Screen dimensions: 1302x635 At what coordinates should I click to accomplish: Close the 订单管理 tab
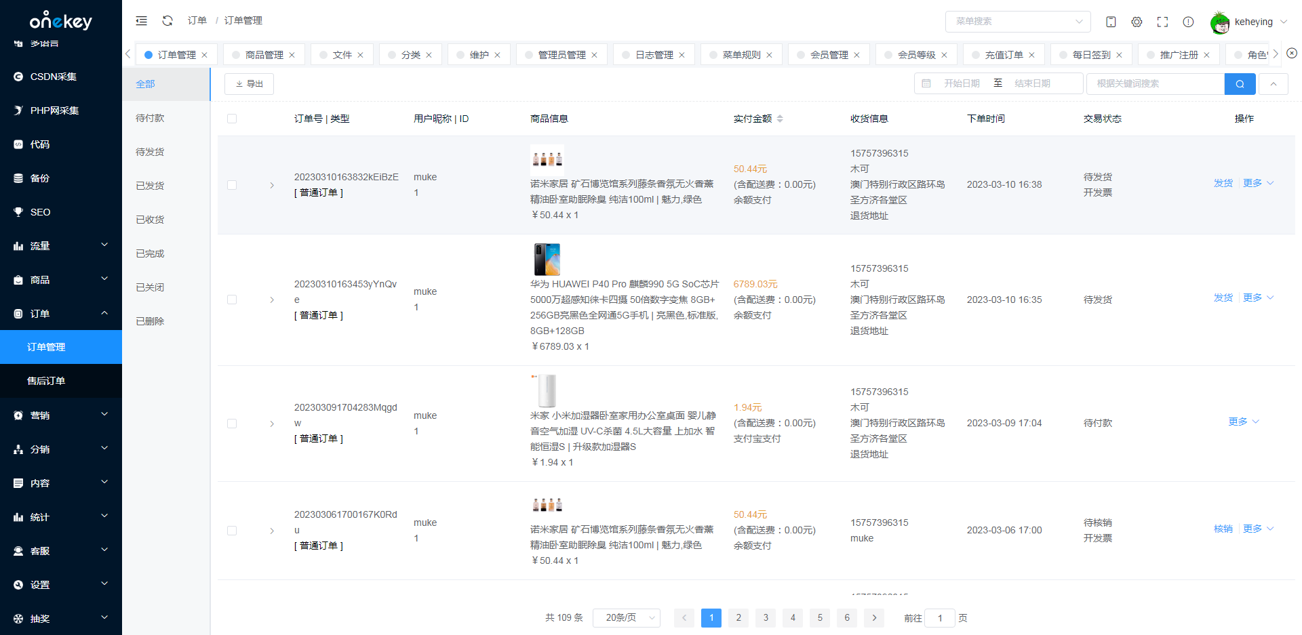(x=204, y=55)
